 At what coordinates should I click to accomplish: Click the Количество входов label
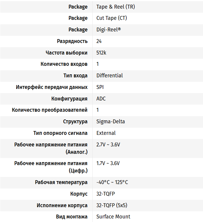64,64
